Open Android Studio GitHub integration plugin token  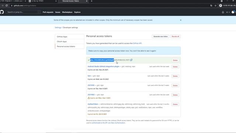(x=103, y=66)
